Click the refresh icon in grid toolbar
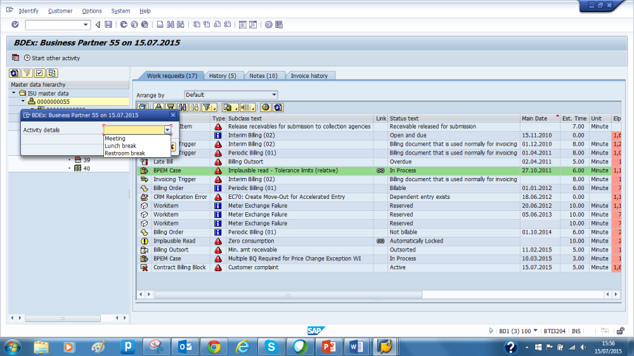 tap(278, 107)
